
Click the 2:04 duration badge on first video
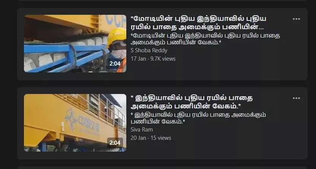pos(115,64)
